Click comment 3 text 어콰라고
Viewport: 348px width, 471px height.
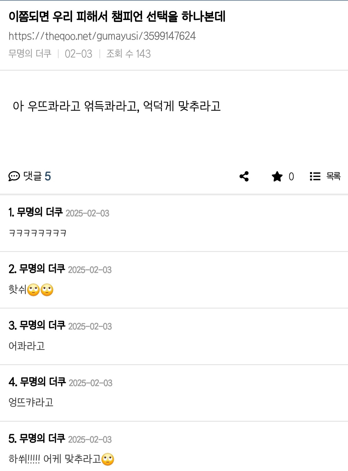point(27,346)
